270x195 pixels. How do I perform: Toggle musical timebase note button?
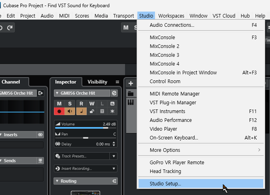(81, 111)
